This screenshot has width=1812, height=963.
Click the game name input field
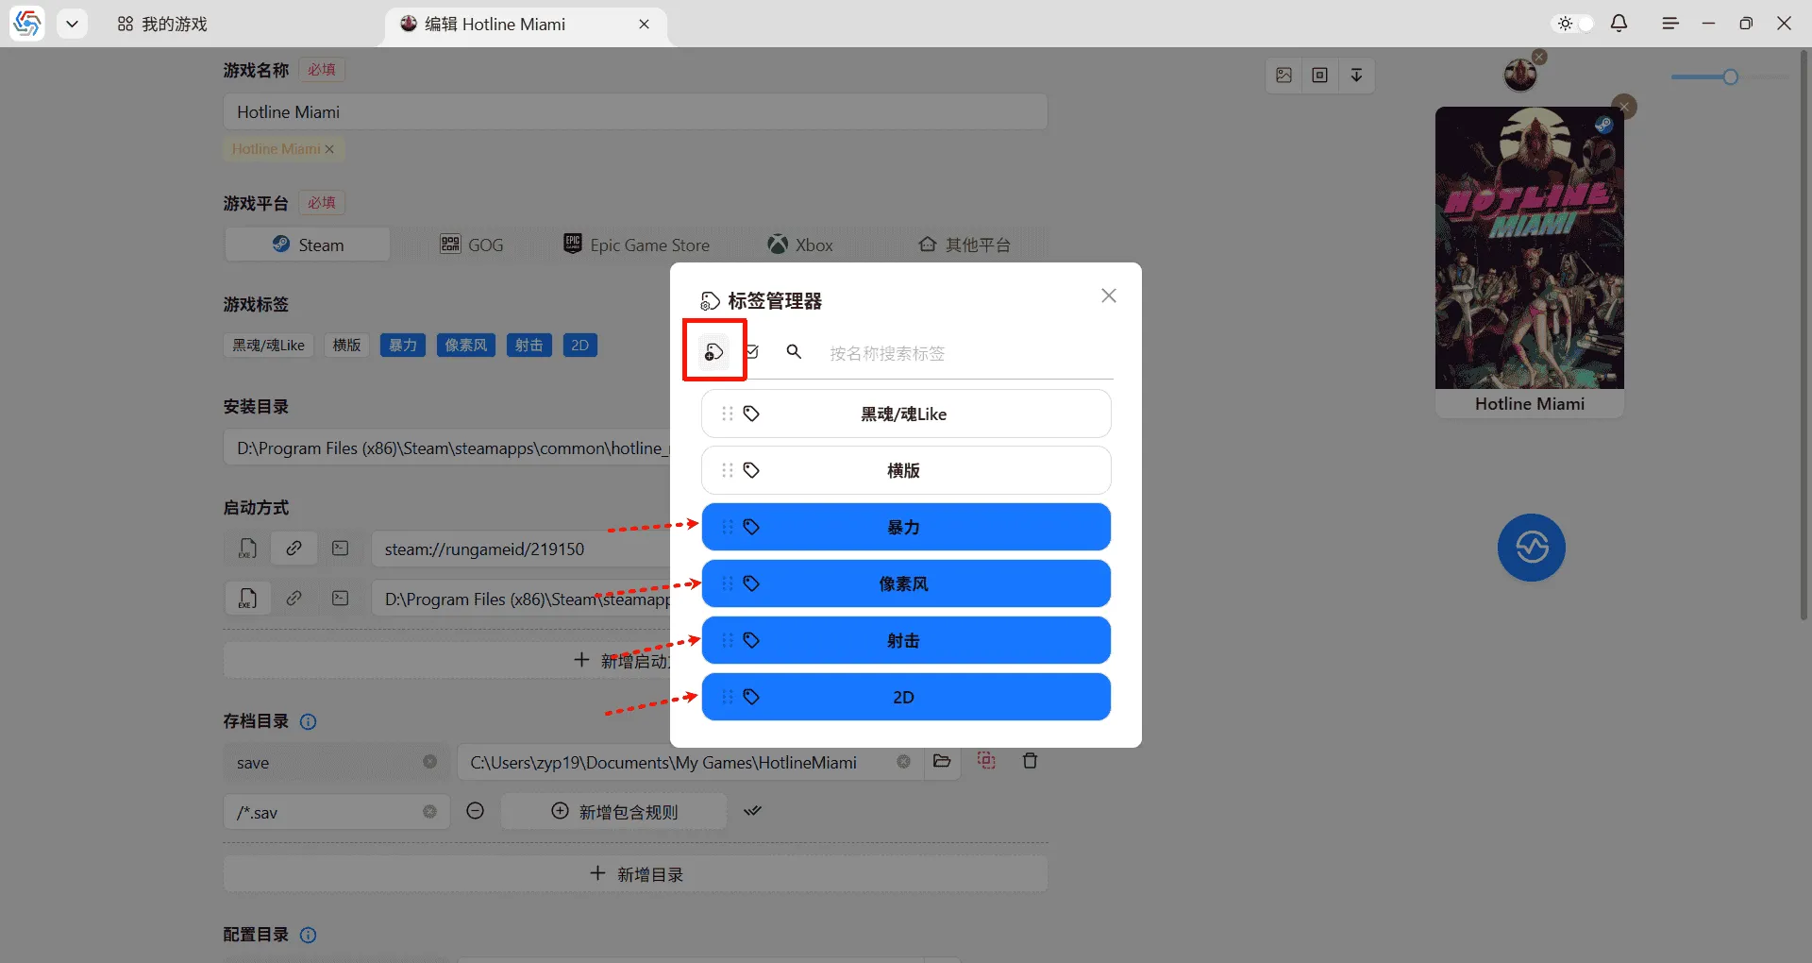point(635,111)
